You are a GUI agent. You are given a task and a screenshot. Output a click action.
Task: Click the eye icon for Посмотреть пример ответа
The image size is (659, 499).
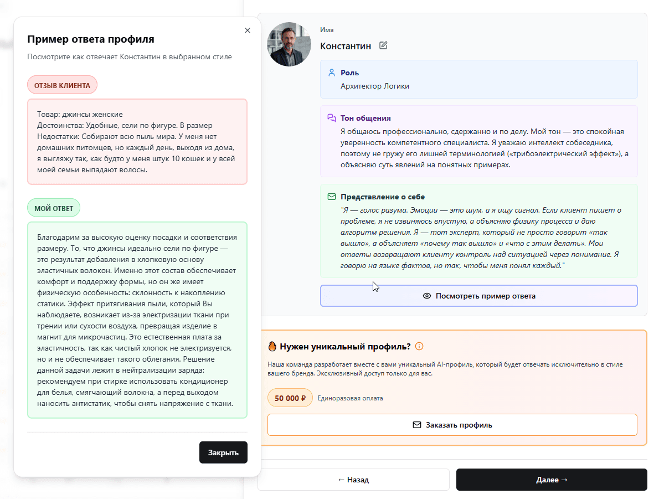pyautogui.click(x=427, y=296)
